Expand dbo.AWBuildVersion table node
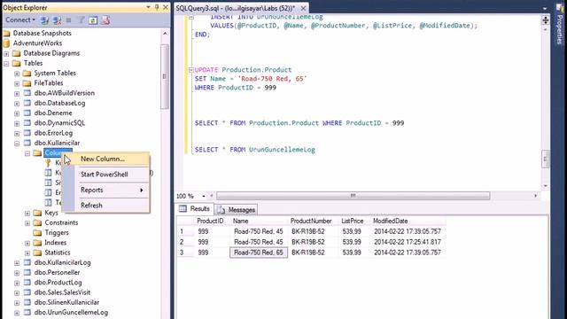The width and height of the screenshot is (567, 319). pos(17,93)
